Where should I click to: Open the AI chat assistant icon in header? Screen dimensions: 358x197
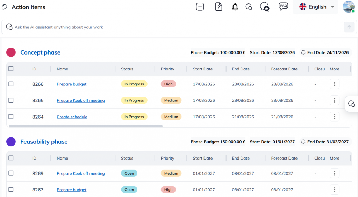point(249,7)
